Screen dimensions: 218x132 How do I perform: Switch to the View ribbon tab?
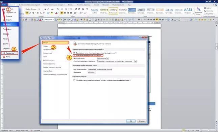tap(129, 5)
